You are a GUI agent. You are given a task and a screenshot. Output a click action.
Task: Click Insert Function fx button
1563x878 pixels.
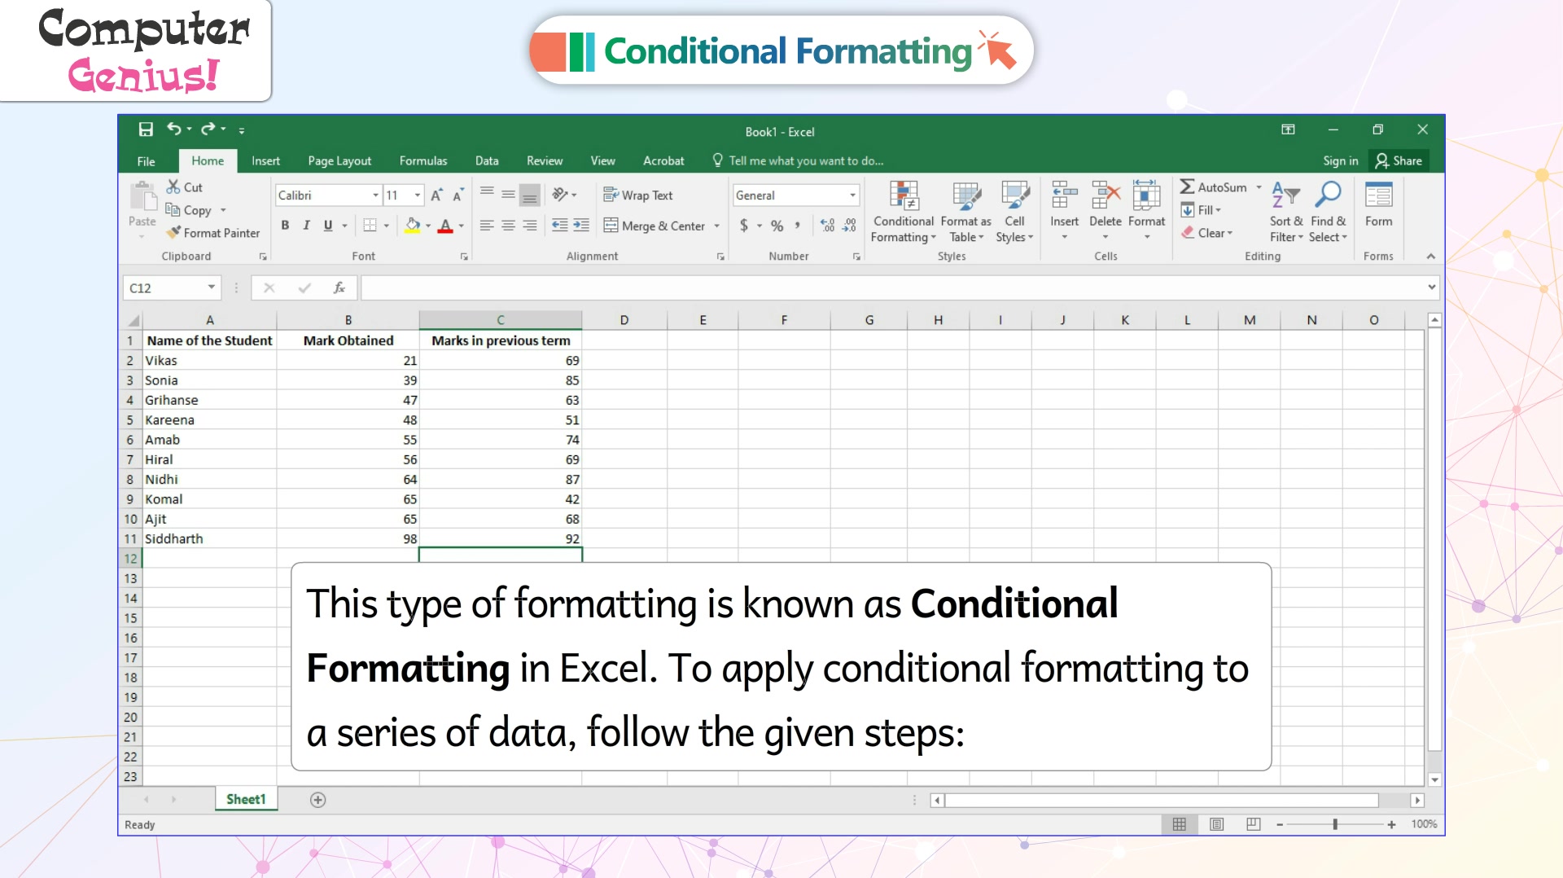point(339,288)
